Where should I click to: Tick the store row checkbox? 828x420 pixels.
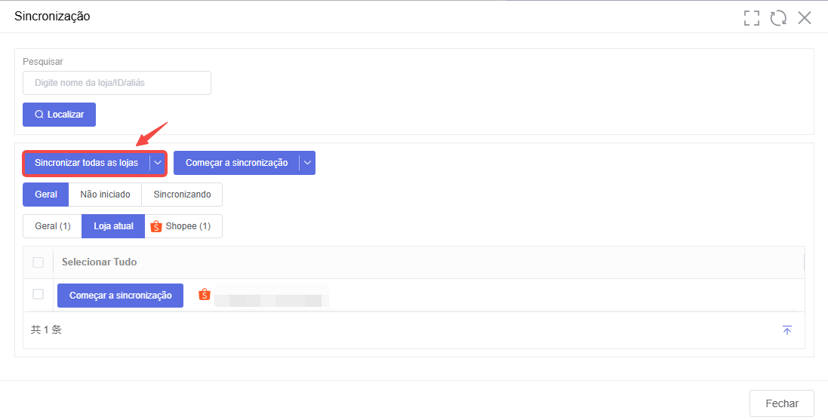coord(38,295)
